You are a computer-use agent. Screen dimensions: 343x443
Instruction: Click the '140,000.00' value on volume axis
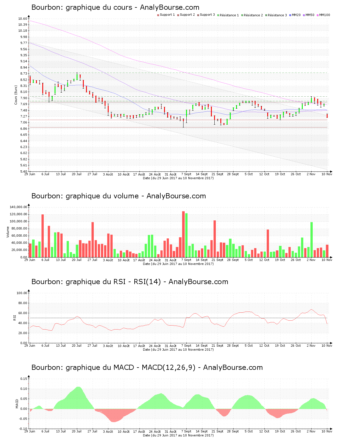coord(18,207)
